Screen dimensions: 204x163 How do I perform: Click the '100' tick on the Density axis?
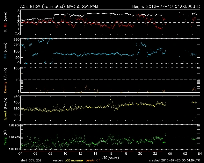(17, 68)
